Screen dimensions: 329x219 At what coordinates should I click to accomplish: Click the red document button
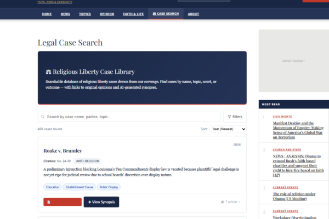[62, 202]
